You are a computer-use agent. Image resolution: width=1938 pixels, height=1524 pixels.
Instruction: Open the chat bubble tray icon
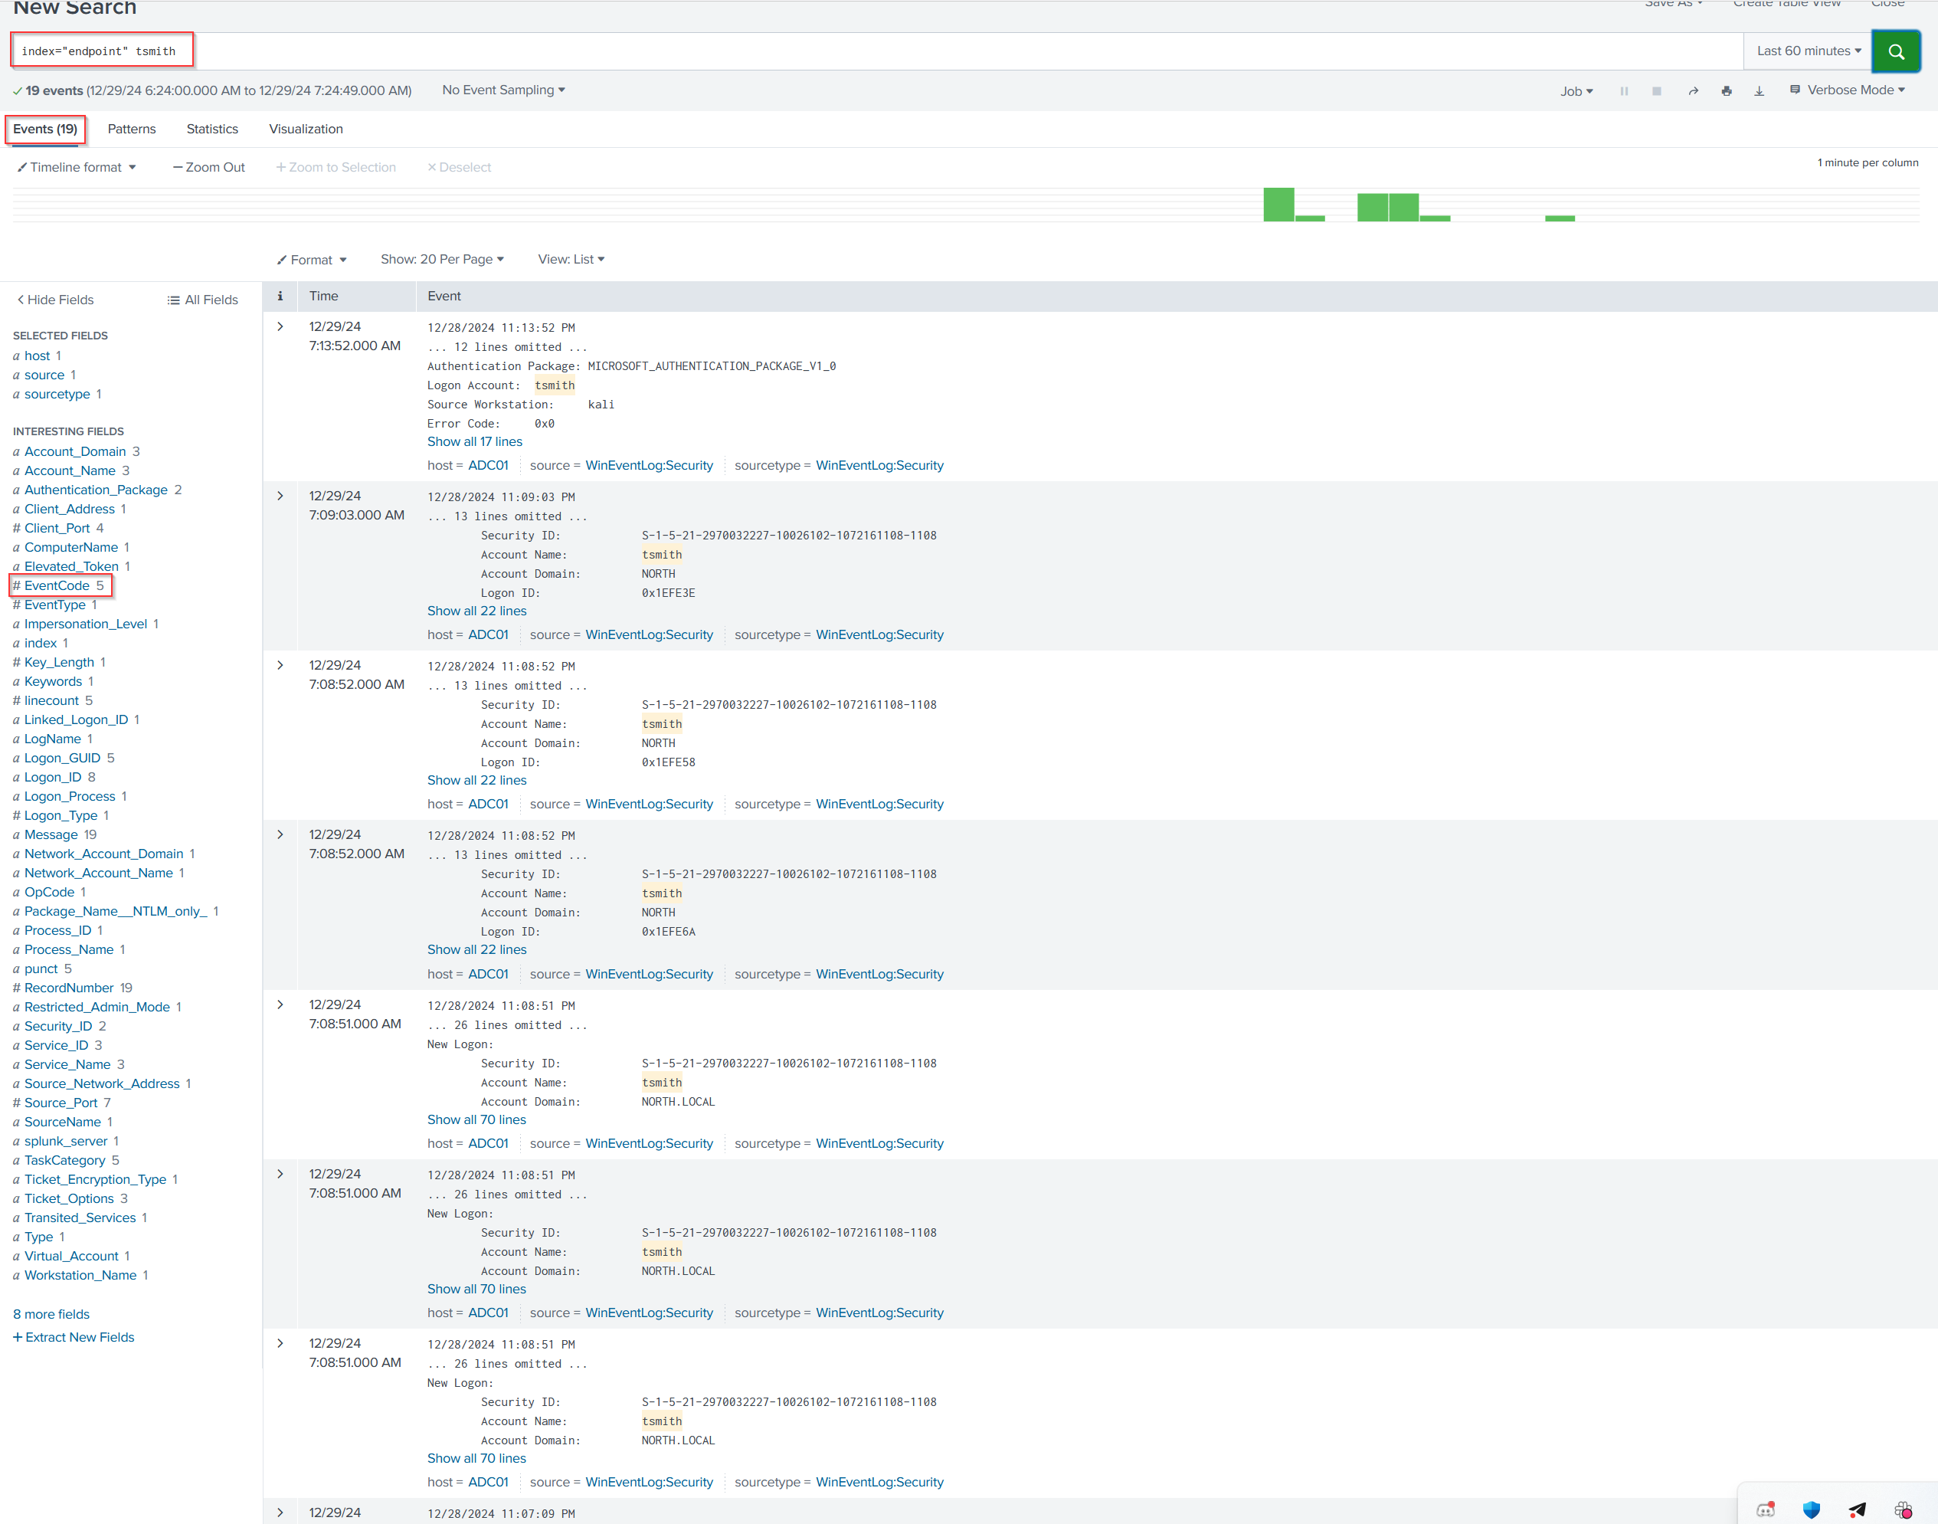point(1766,1509)
